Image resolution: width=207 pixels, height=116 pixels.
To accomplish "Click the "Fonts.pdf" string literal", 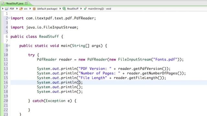I will [x=165, y=59].
